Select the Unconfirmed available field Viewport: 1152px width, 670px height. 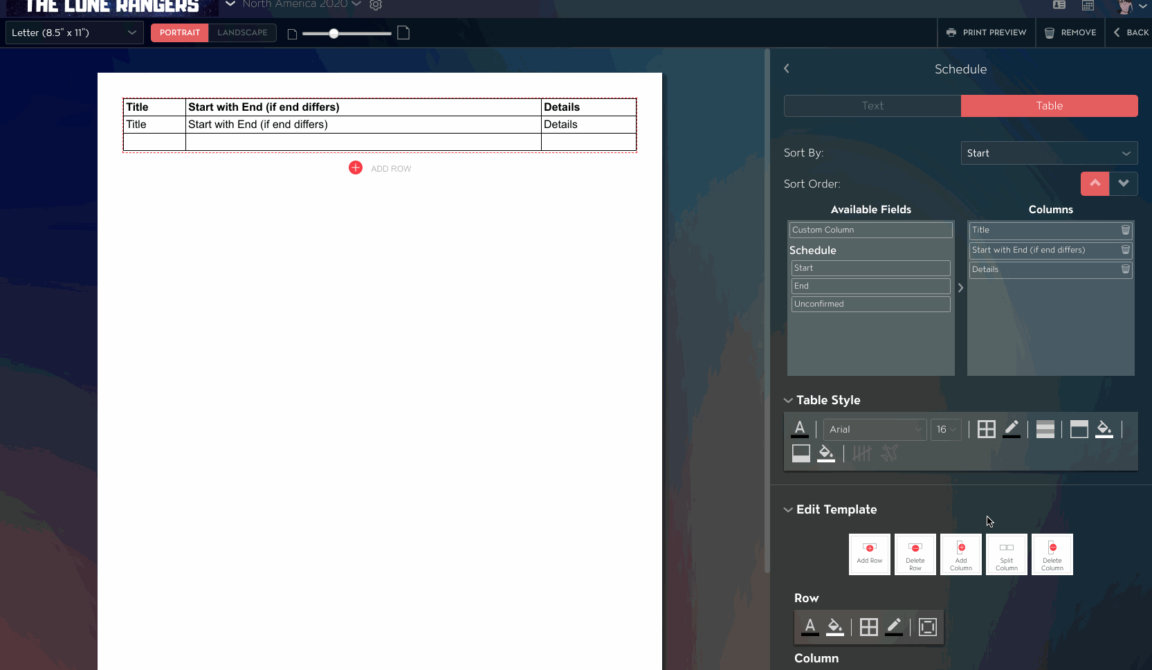pyautogui.click(x=871, y=304)
